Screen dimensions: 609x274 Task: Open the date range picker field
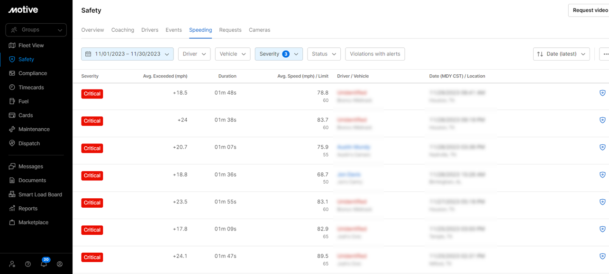click(x=127, y=54)
